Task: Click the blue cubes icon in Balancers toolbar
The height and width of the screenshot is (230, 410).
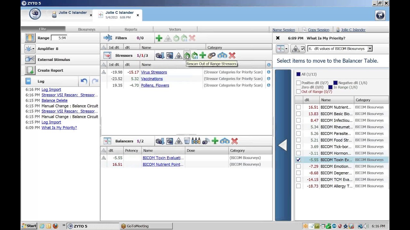Action: (225, 141)
